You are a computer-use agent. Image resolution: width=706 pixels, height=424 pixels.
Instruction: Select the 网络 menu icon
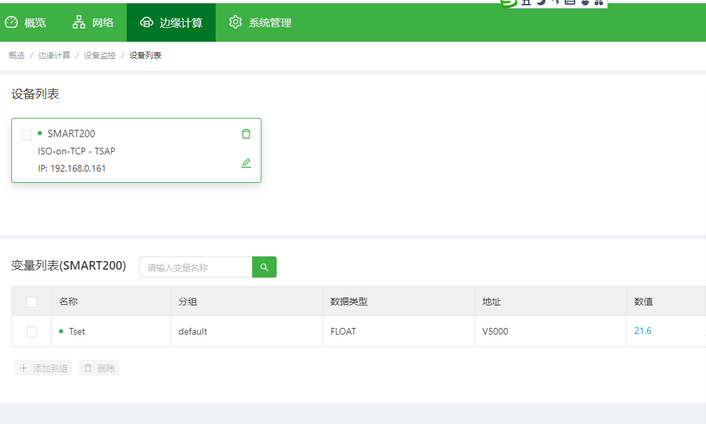point(92,22)
